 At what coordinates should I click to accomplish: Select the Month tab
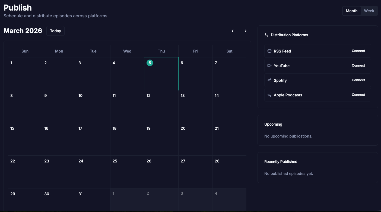tap(351, 11)
